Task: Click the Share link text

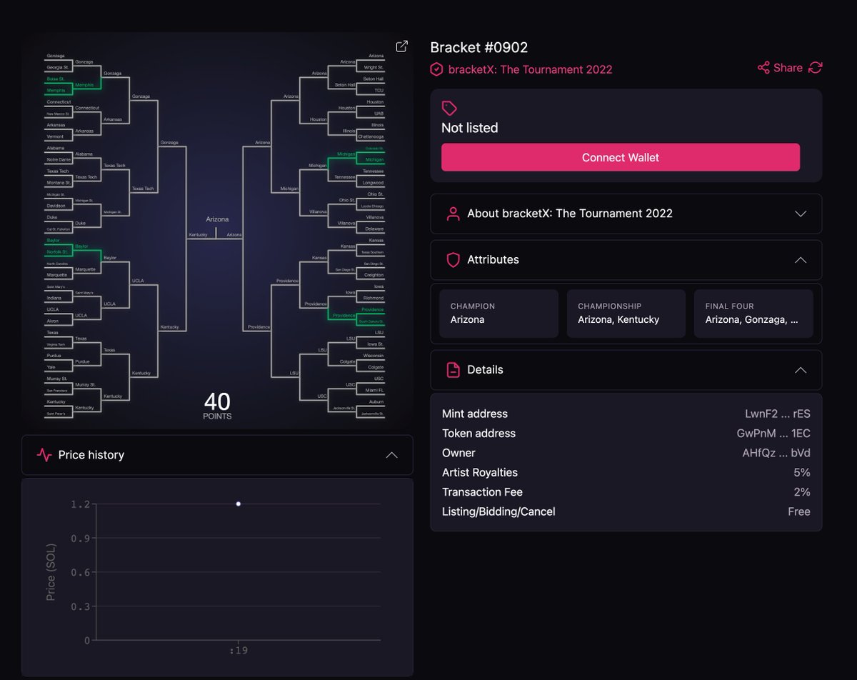Action: point(788,68)
